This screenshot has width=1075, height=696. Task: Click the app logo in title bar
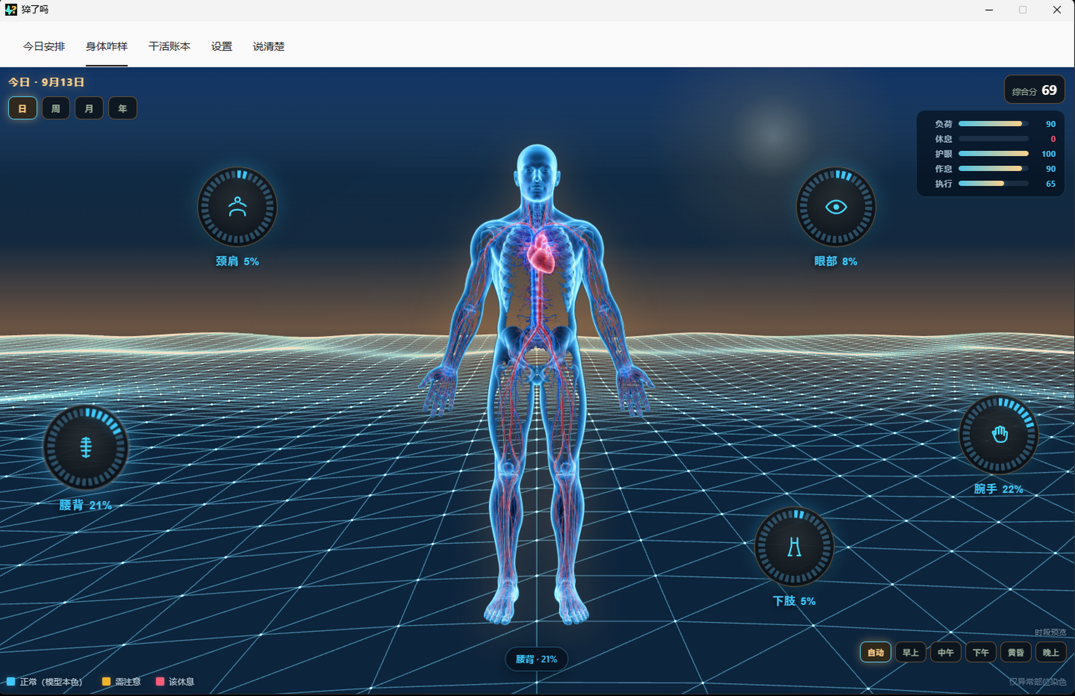click(x=11, y=10)
